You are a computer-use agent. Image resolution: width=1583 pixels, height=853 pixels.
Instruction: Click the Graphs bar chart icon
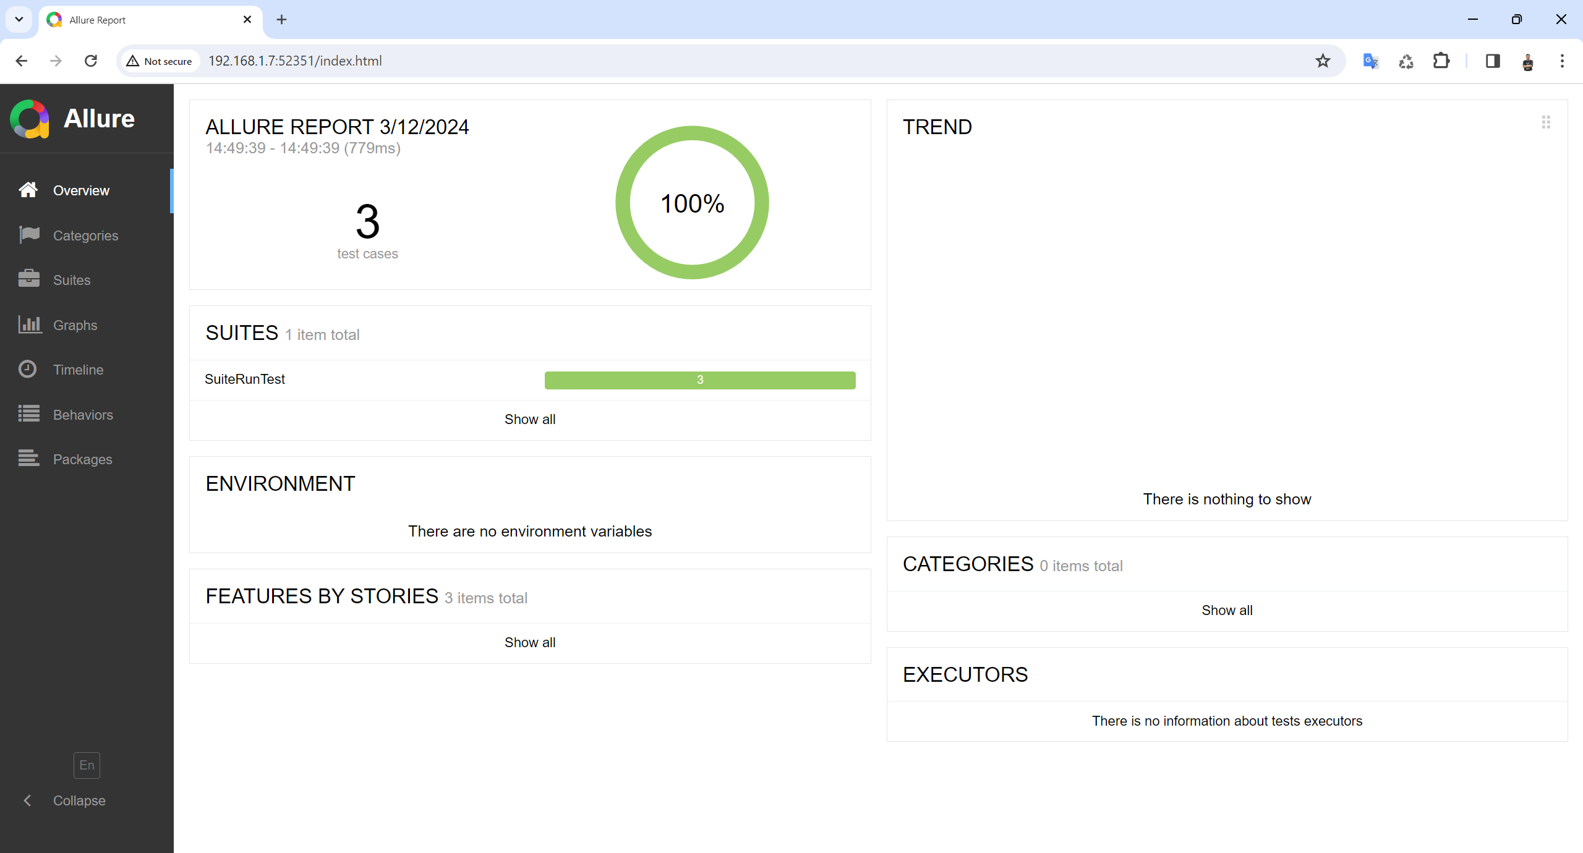[x=30, y=325]
